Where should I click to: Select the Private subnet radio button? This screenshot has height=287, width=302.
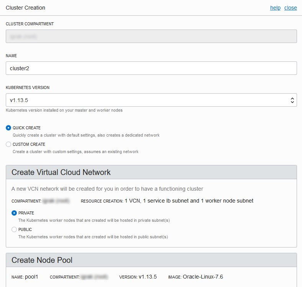tap(14, 213)
